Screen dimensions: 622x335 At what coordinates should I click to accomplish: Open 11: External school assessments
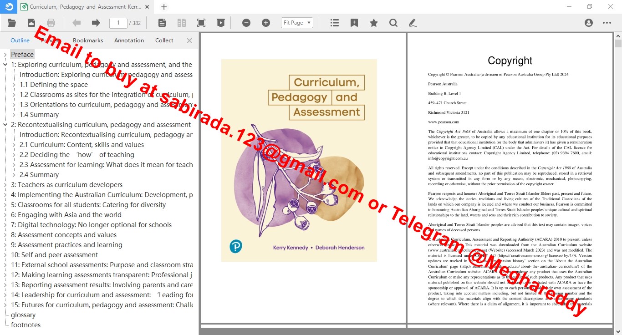[102, 265]
